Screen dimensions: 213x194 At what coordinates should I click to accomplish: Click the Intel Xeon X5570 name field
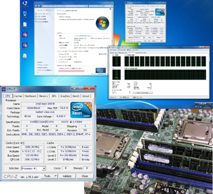point(45,104)
